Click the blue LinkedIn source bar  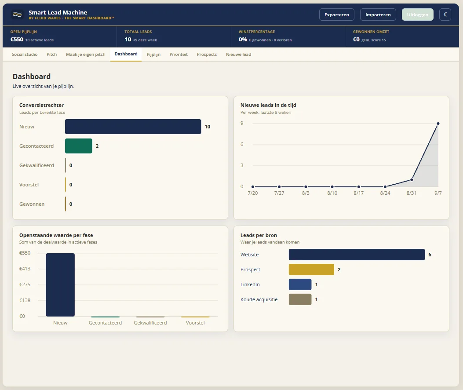click(300, 284)
